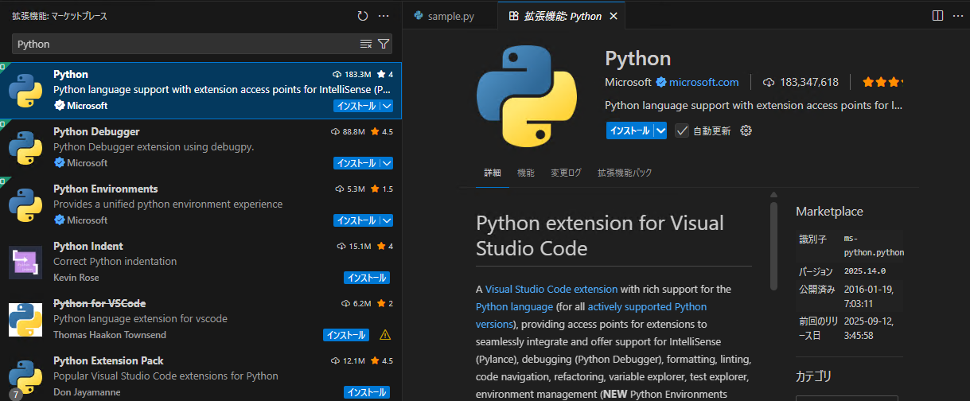
Task: Select the Python Indent extension icon
Action: (x=25, y=263)
